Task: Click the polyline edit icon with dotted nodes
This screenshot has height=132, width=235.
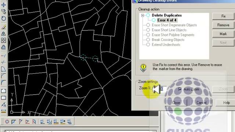Action: [3, 105]
